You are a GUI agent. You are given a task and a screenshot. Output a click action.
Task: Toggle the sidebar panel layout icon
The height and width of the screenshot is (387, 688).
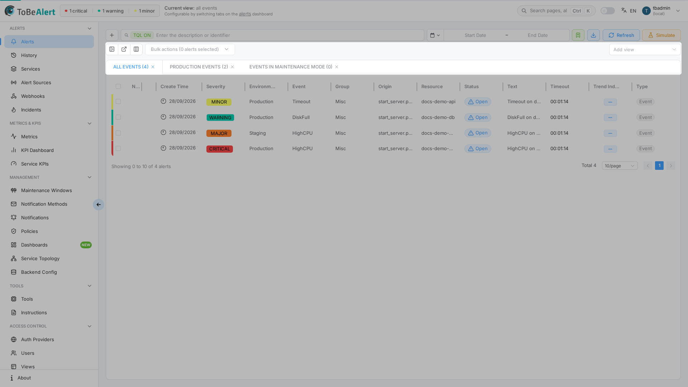click(112, 49)
